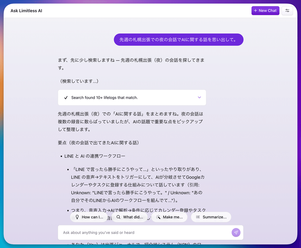Image resolution: width=301 pixels, height=248 pixels.
Task: Focus the 'Ask about anything' input field
Action: tap(144, 233)
